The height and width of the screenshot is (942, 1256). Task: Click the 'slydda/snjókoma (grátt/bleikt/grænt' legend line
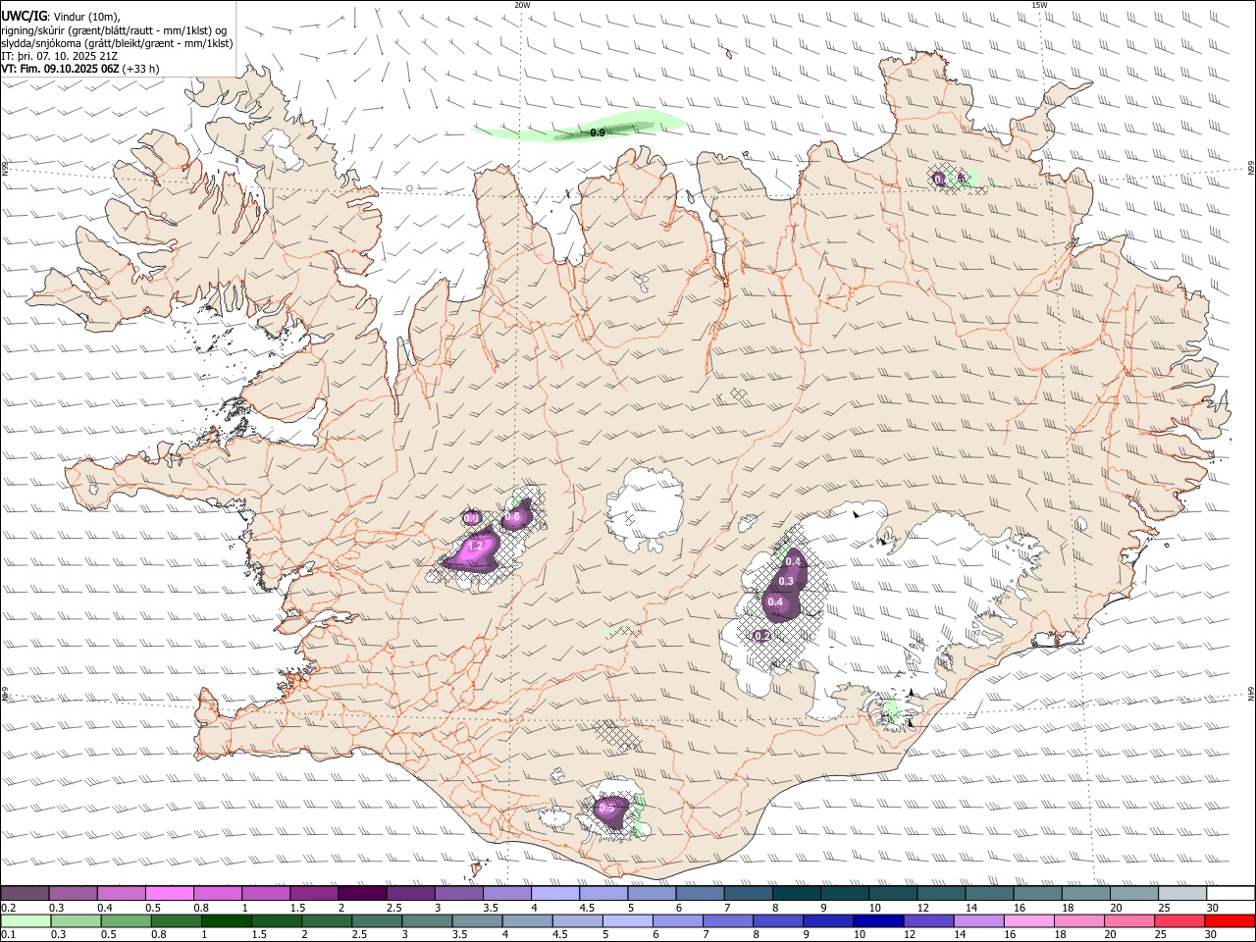(117, 43)
